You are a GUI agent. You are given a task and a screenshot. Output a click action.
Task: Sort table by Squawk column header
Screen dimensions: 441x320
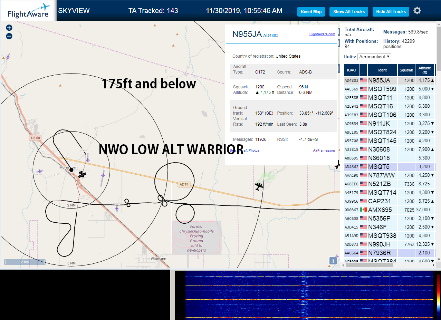[406, 70]
